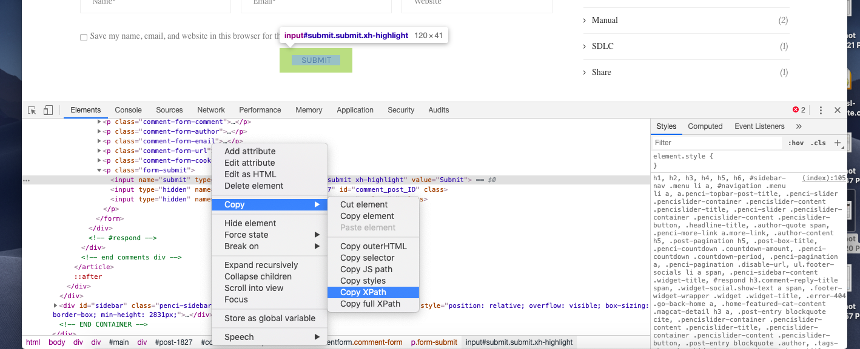Click the red error count indicator
Screen dimensions: 860x349
click(799, 110)
